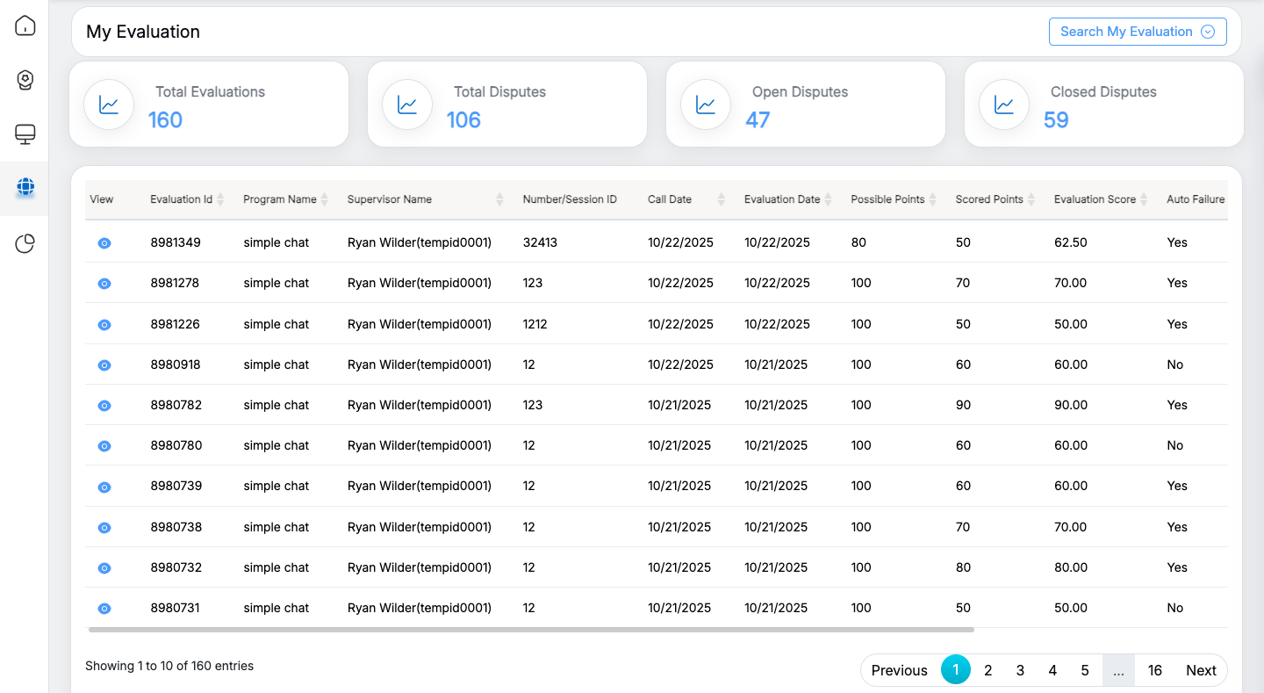Sort table by Evaluation Score column
Screen dimensions: 1264x693
point(1144,199)
